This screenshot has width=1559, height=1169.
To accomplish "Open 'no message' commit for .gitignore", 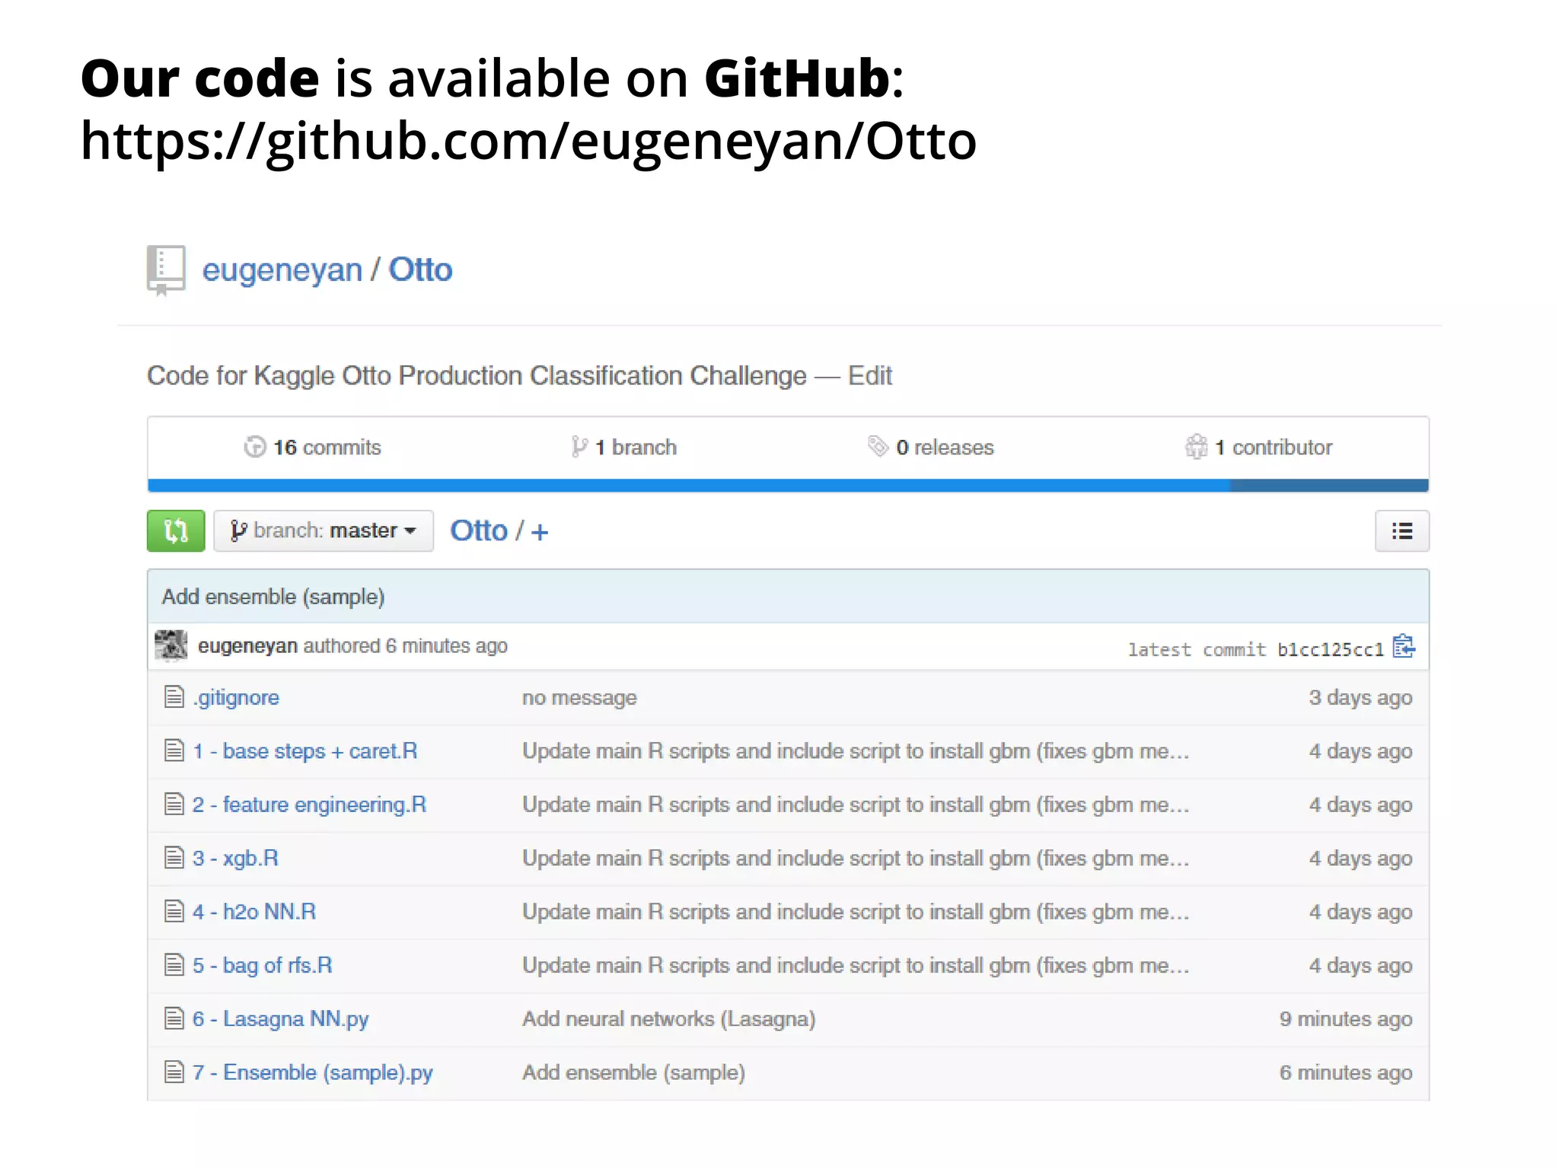I will click(x=579, y=698).
